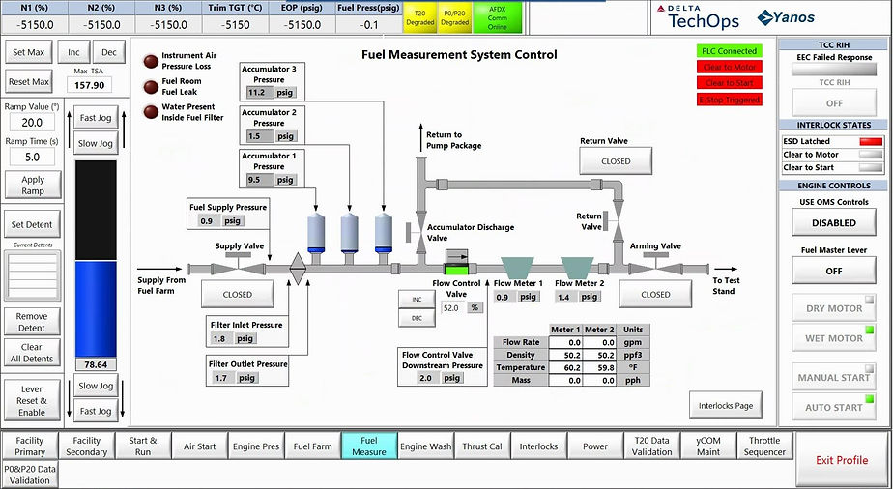The image size is (893, 489).
Task: Open the P0&P20 Data Validation tab
Action: coord(30,475)
